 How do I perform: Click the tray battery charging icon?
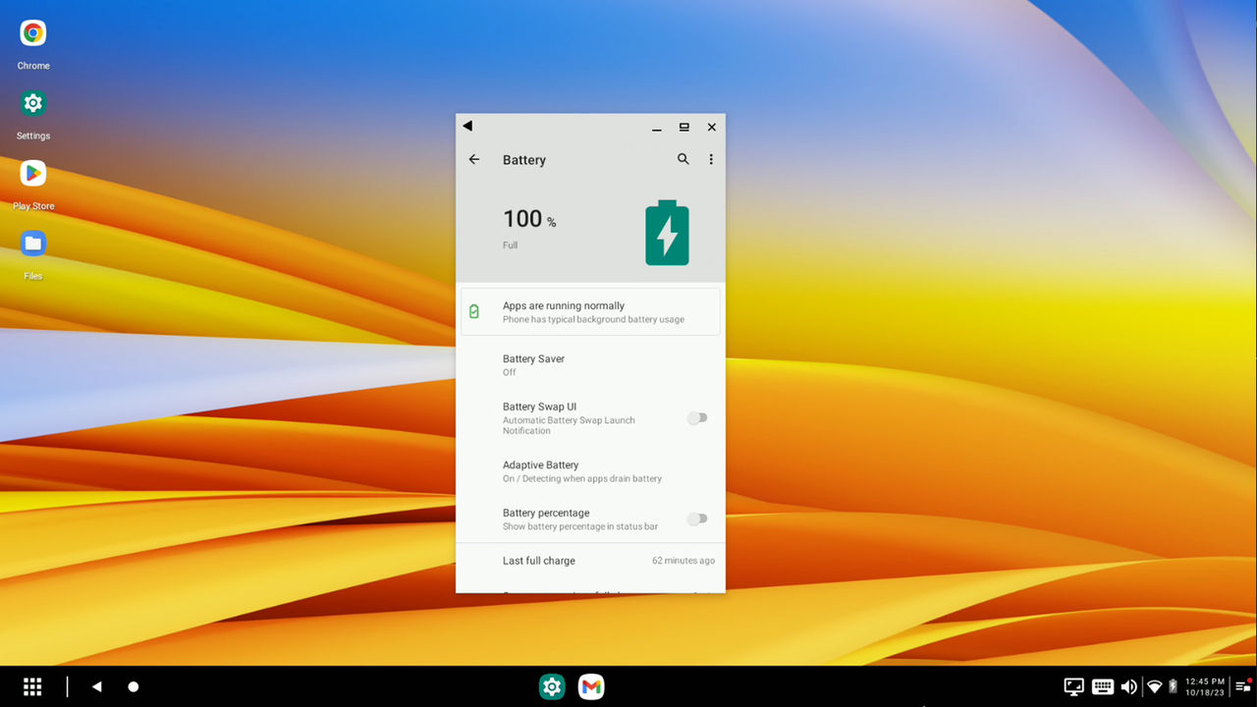[x=1173, y=687]
